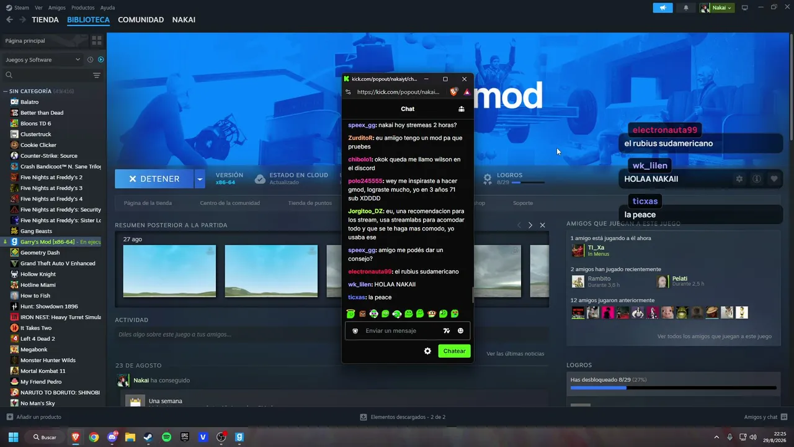Open Amigos y chat panel
The width and height of the screenshot is (794, 447).
point(765,417)
